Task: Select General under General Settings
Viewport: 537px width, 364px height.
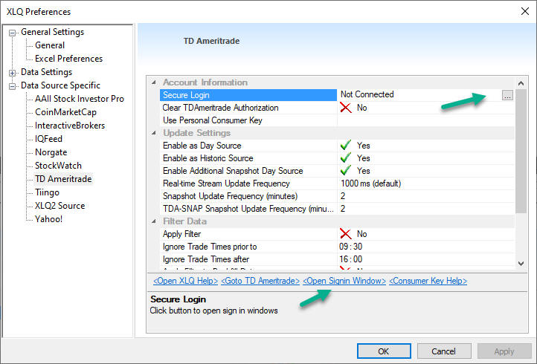Action: coord(50,45)
